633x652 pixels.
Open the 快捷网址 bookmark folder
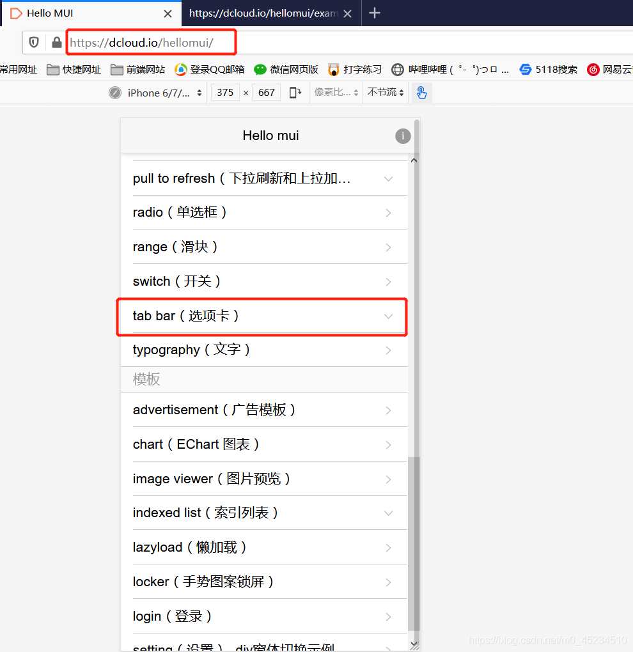click(x=74, y=70)
